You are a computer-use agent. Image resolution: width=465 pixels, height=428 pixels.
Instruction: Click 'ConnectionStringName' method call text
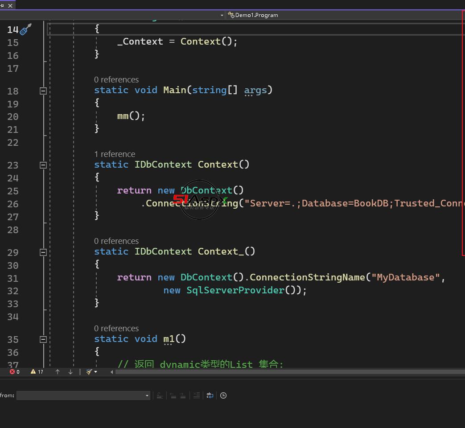pyautogui.click(x=307, y=277)
